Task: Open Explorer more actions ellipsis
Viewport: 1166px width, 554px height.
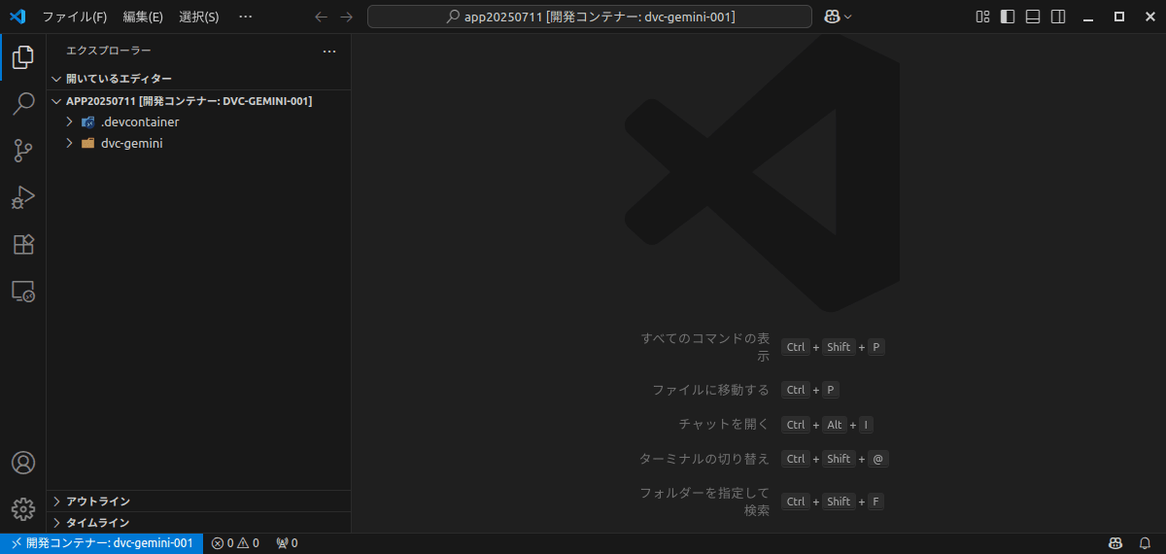Action: coord(329,51)
